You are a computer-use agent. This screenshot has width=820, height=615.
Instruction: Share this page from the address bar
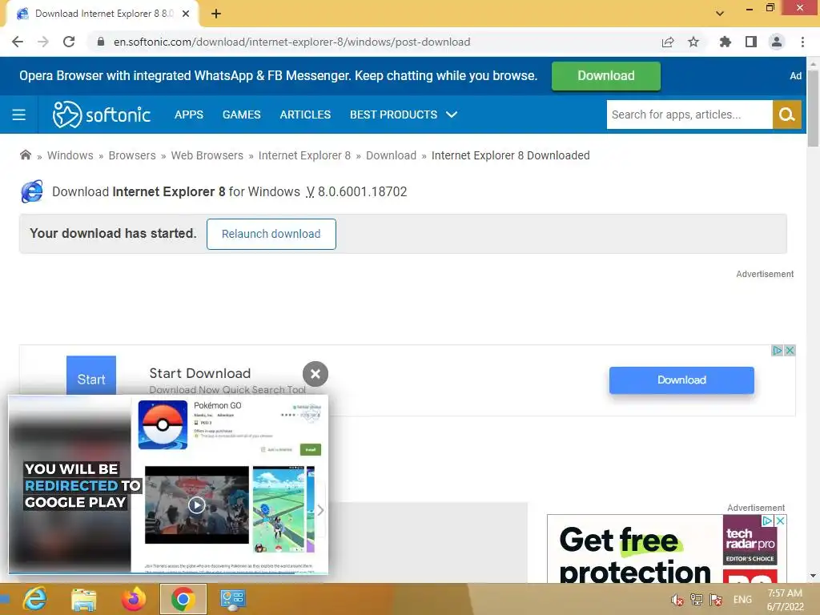[x=668, y=42]
